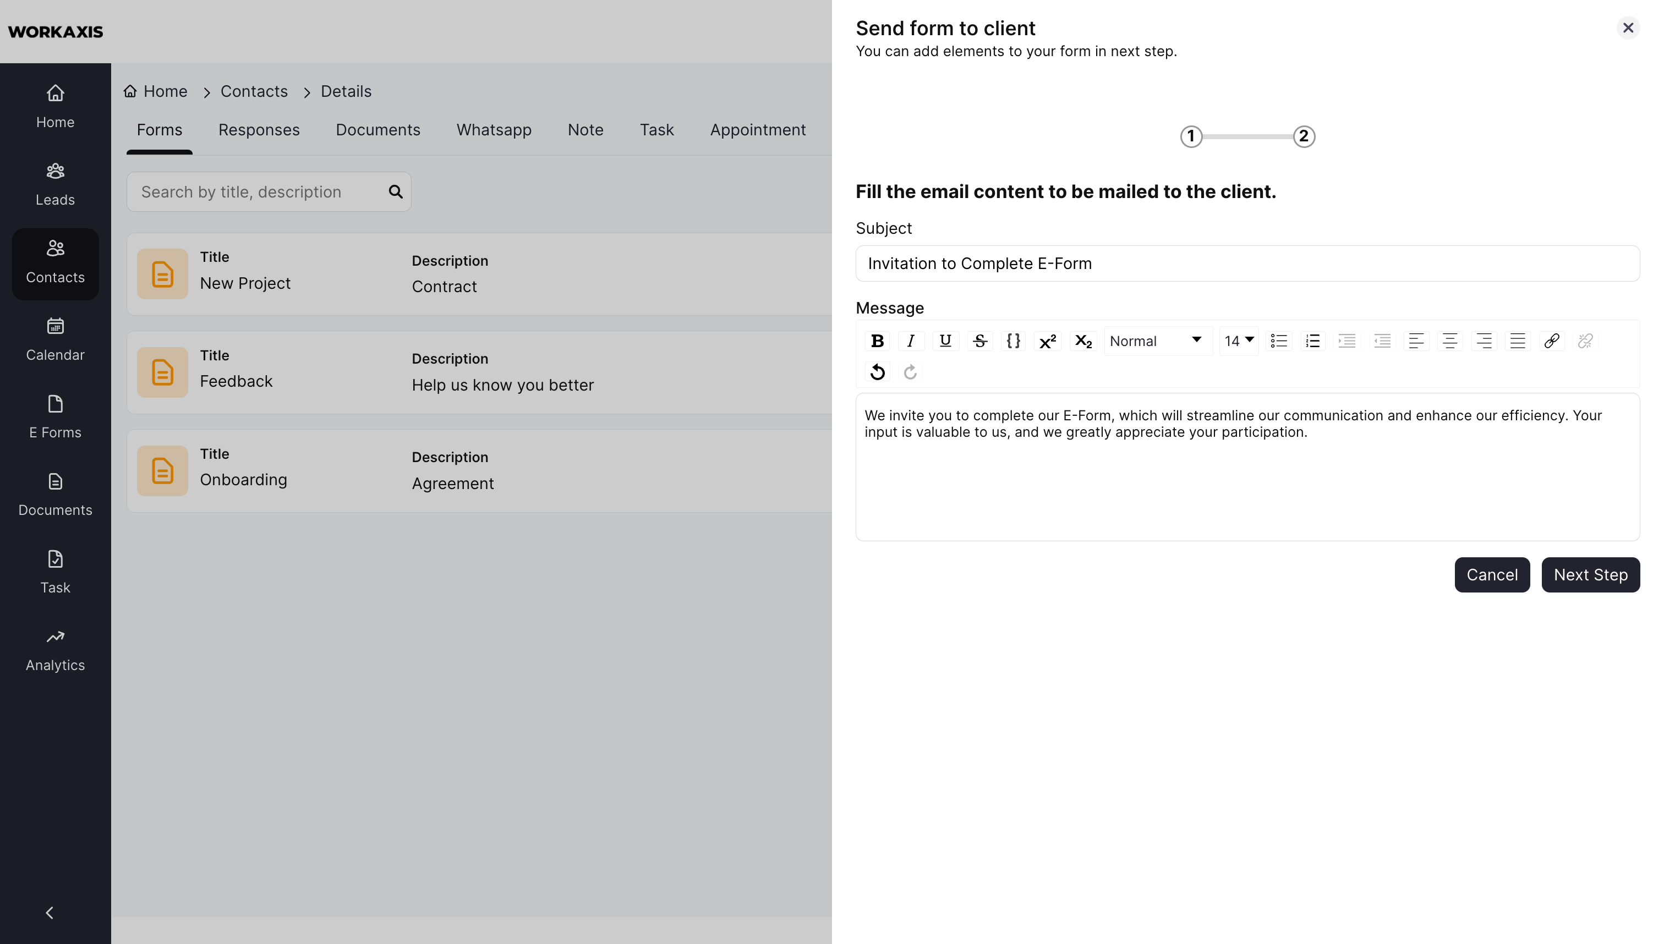This screenshot has height=944, width=1664.
Task: Open the font size 14 dropdown
Action: click(x=1239, y=341)
